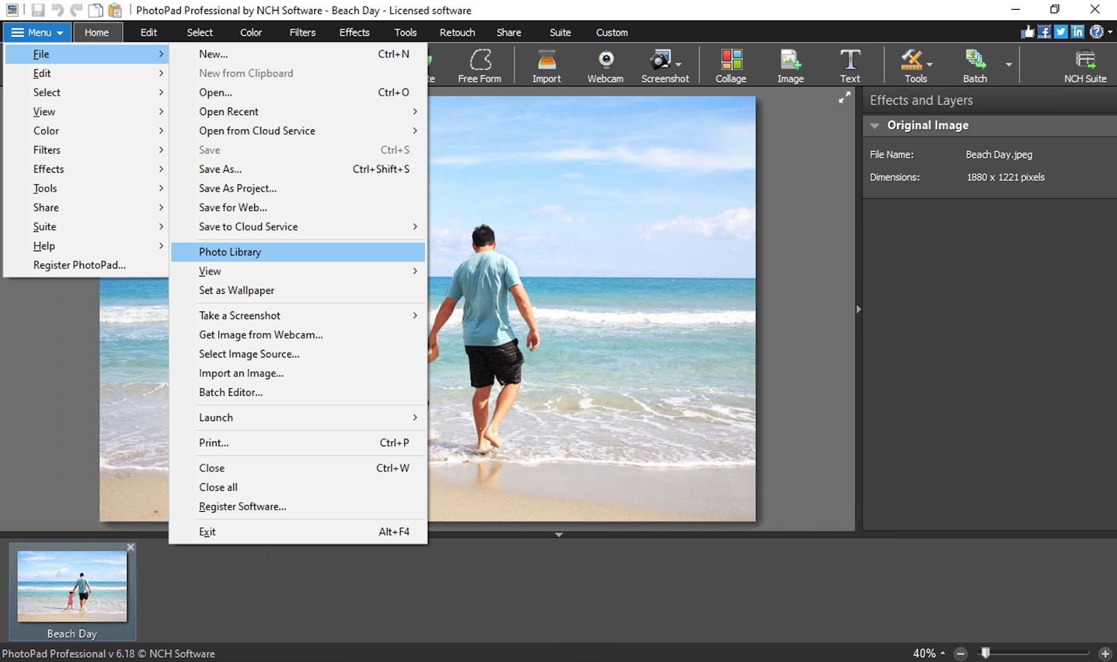Click Register Software in the menu
Screen dimensions: 1117x662
tap(242, 506)
